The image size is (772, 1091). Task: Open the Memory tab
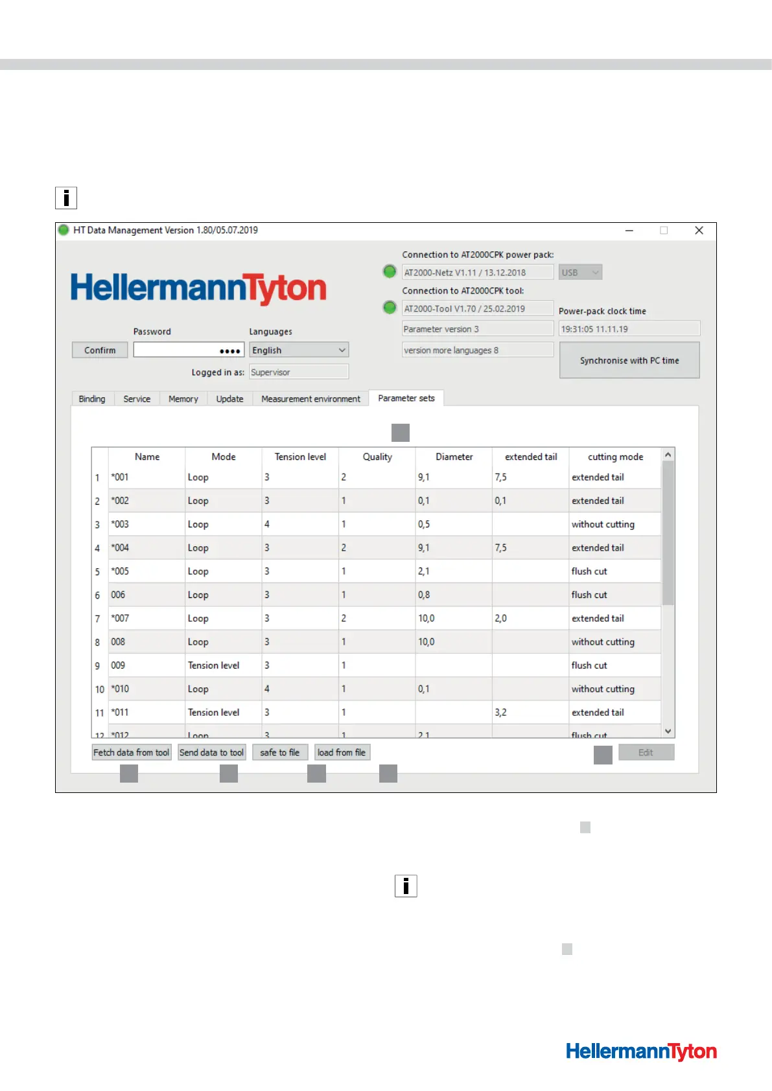(x=183, y=399)
